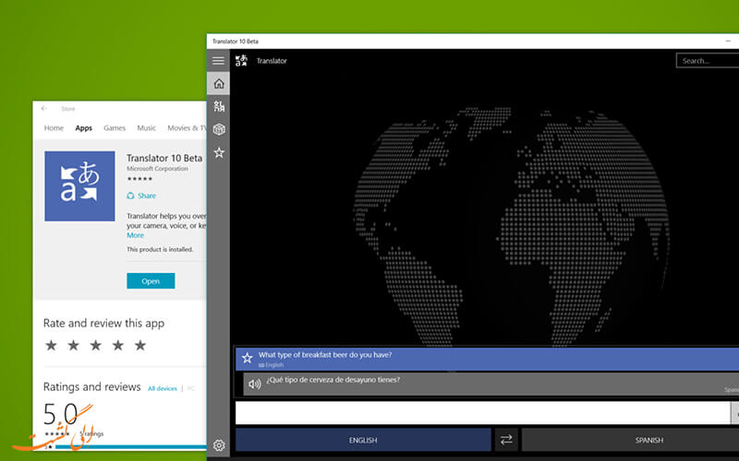Go to the Home icon in Translator sidebar
The width and height of the screenshot is (739, 461).
click(x=219, y=84)
